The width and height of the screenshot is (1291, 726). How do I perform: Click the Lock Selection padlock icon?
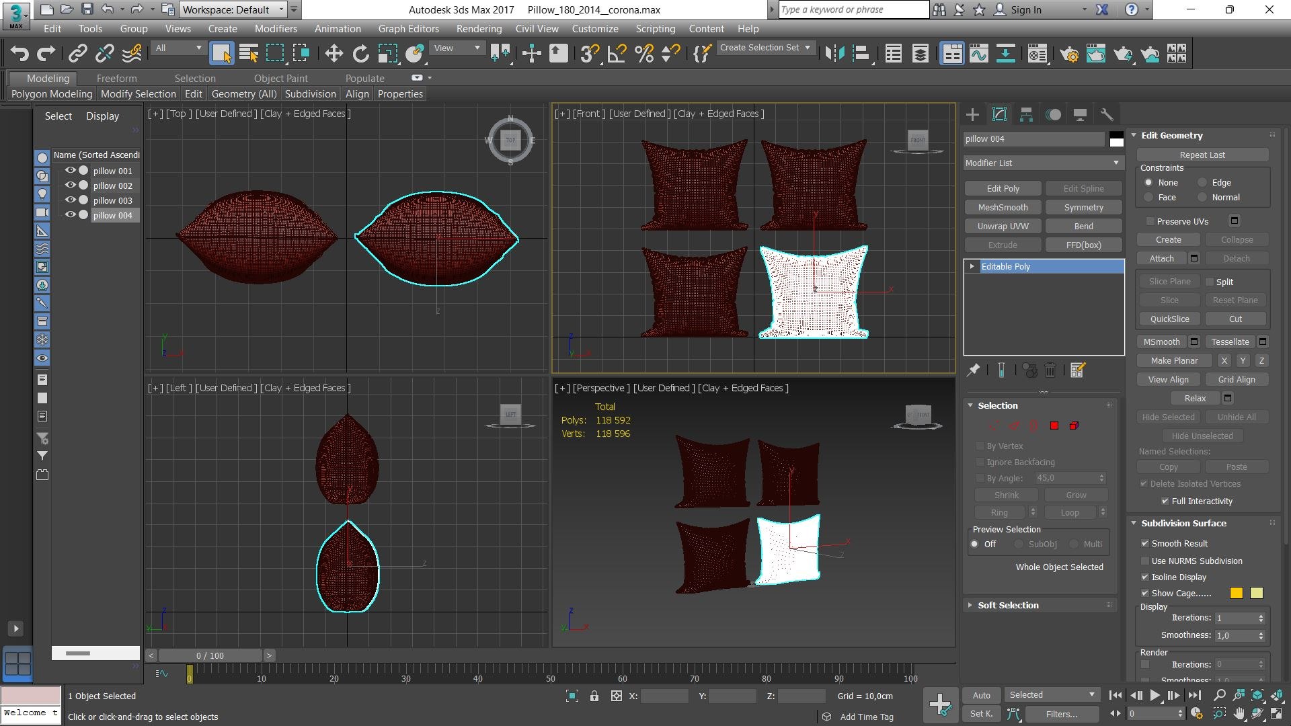click(594, 696)
